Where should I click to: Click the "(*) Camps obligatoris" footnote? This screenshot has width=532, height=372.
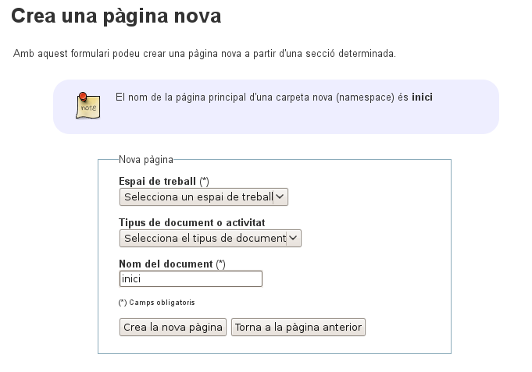tap(156, 303)
